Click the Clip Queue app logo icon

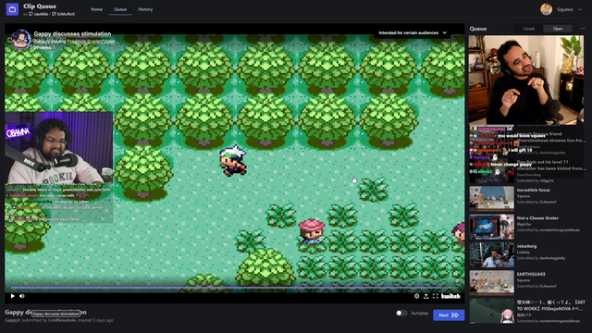coord(12,9)
